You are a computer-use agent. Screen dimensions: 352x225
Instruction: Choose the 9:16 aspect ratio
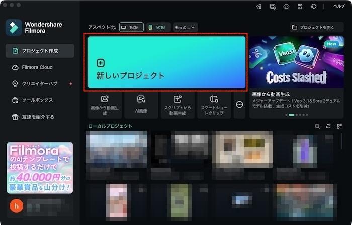[158, 27]
